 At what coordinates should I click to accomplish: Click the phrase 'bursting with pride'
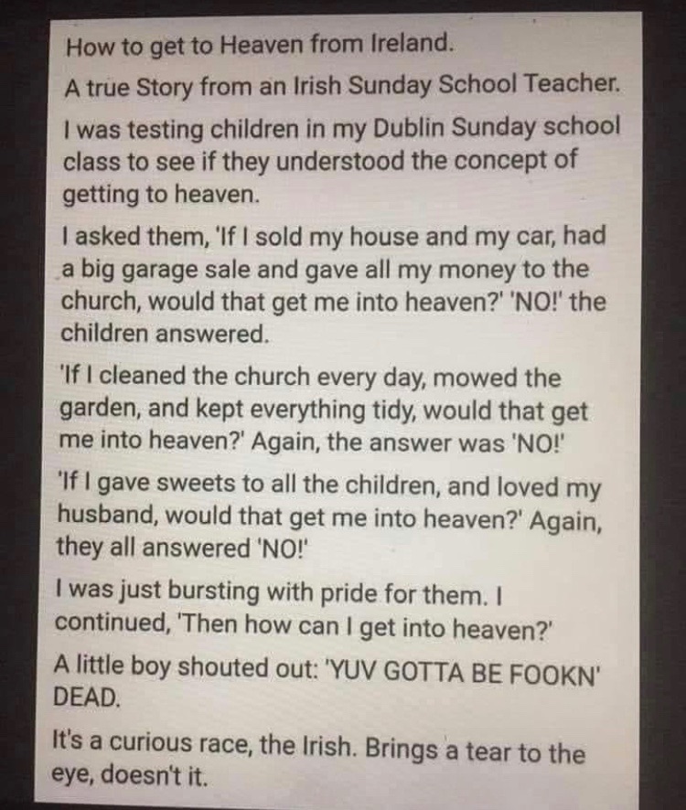coord(274,592)
